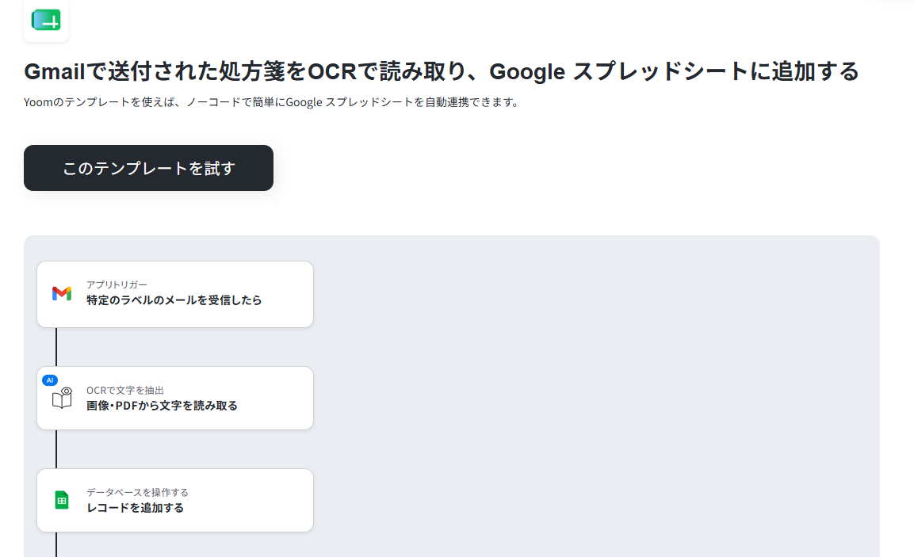The image size is (914, 557).
Task: Try this template with このテンプレートを試す button
Action: tap(149, 168)
